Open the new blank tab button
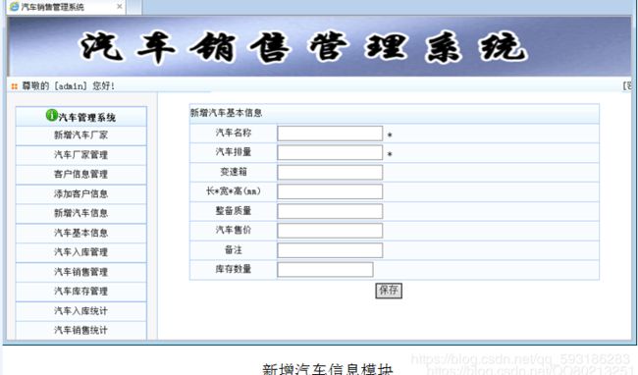The height and width of the screenshot is (375, 638). click(x=134, y=7)
